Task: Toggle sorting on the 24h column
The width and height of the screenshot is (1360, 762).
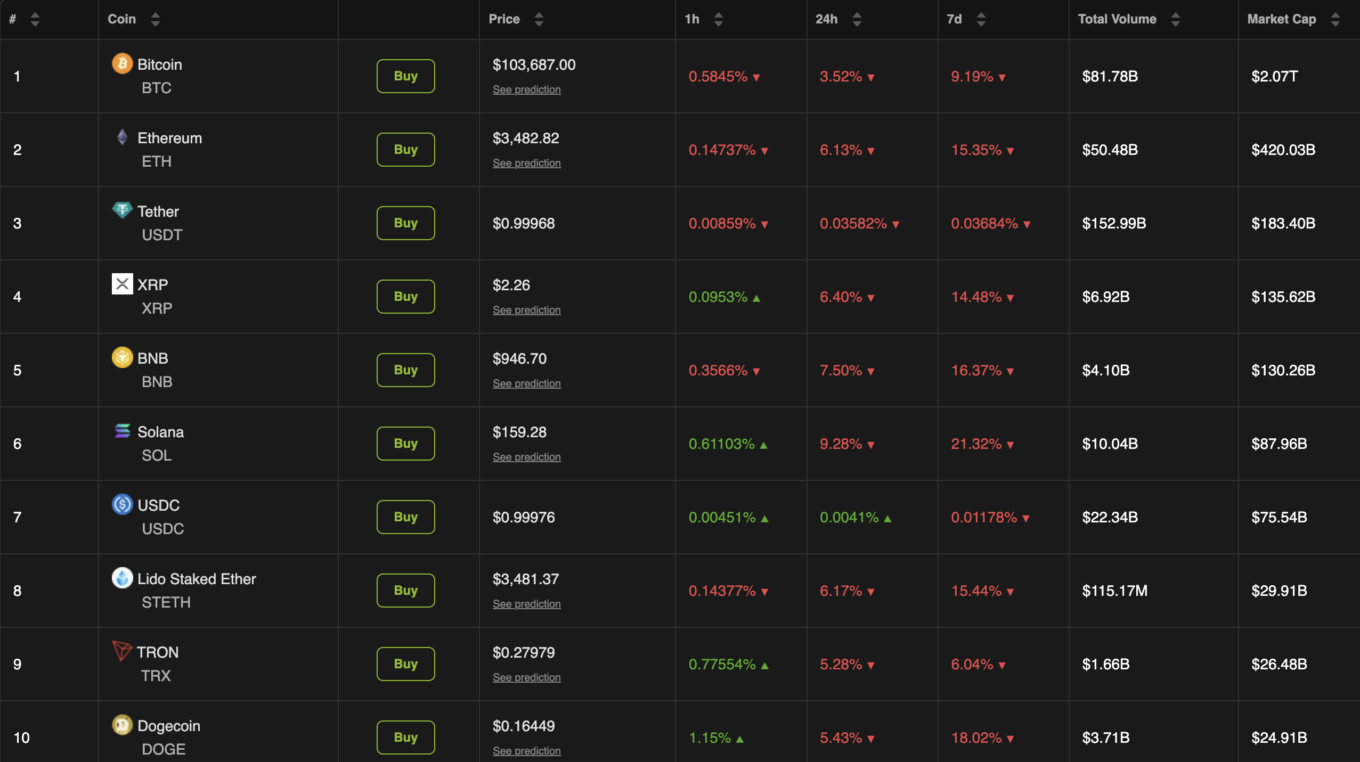Action: tap(856, 19)
